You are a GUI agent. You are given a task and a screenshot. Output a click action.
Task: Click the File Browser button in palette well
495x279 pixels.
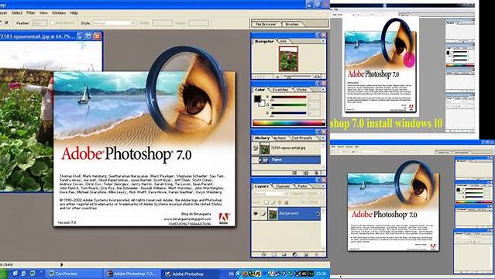pos(266,24)
